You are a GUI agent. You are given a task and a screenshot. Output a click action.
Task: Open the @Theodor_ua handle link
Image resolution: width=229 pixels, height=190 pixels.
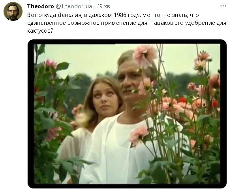click(x=74, y=6)
